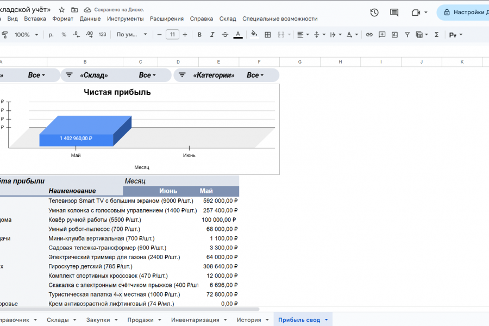Star the spreadsheet document
Image resolution: width=489 pixels, height=326 pixels.
coord(62,10)
